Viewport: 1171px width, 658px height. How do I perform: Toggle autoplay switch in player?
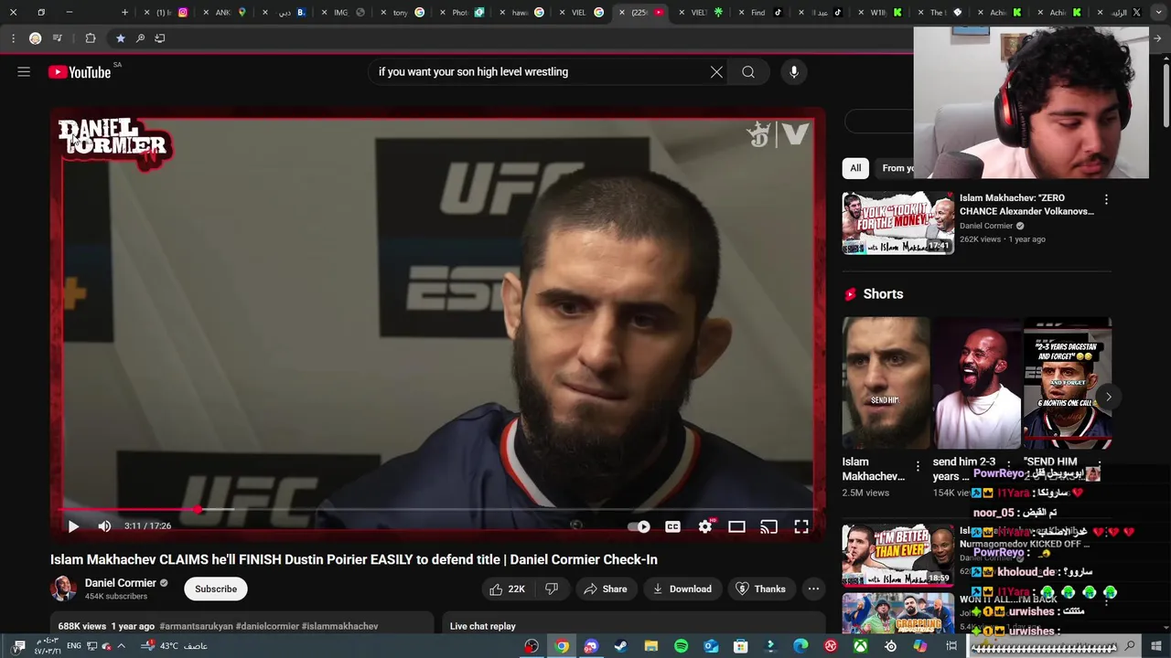pyautogui.click(x=639, y=526)
